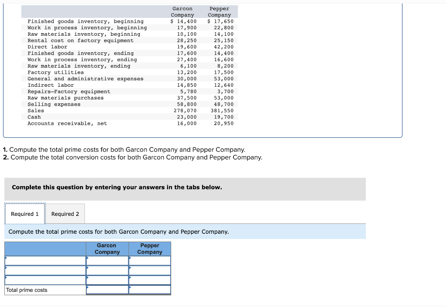446x307 pixels.
Task: Click triangle in Garcon Total prime costs cell
Action: tap(88, 287)
